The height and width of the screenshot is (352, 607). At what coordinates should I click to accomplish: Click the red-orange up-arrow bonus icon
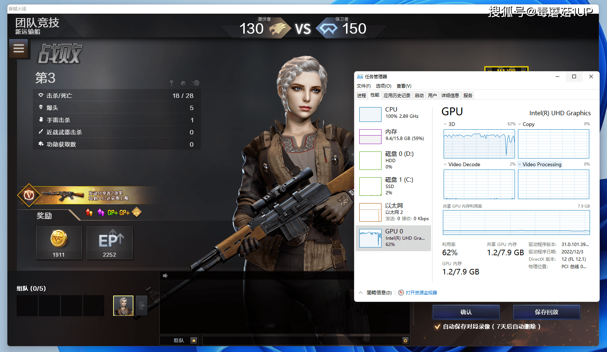89,212
